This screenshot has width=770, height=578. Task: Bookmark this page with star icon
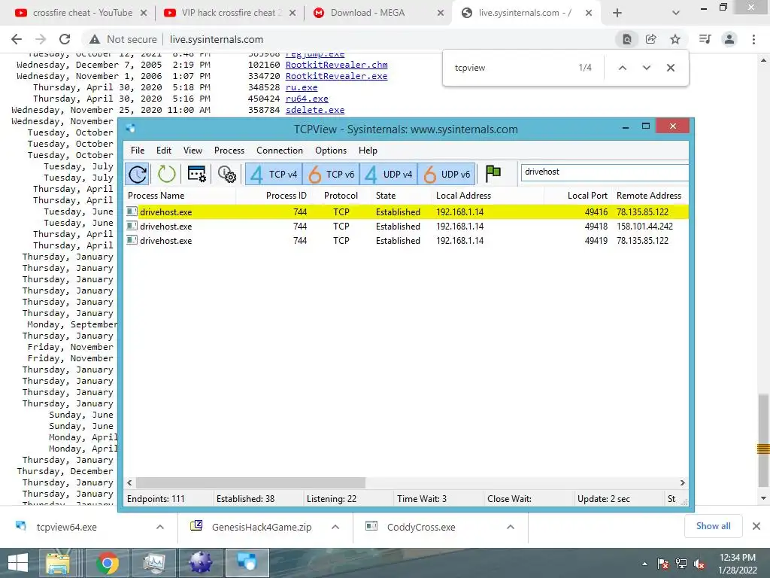[675, 39]
